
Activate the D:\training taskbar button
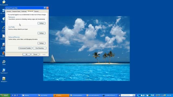78,95
